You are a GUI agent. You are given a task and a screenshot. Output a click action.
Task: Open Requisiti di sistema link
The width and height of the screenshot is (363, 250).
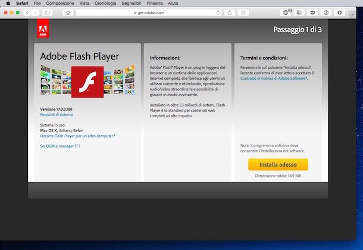pyautogui.click(x=57, y=114)
